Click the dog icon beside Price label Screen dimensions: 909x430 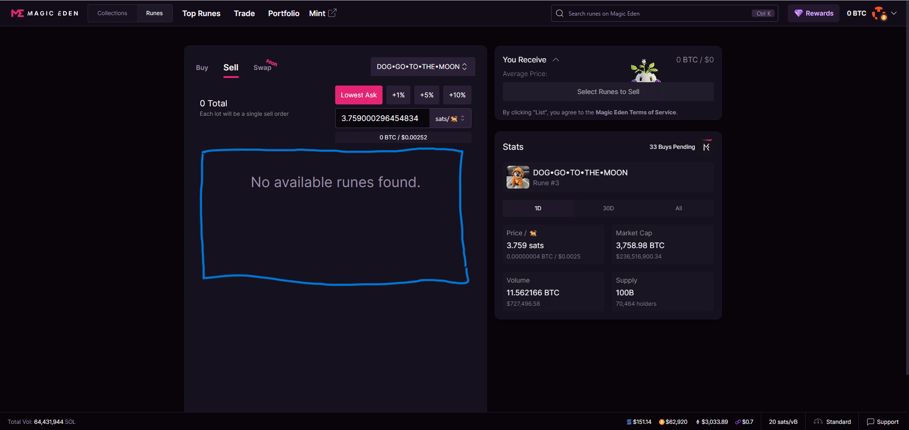pyautogui.click(x=533, y=233)
